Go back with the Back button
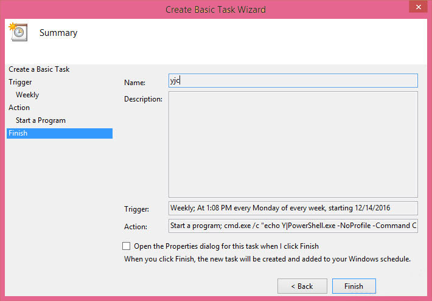432x301 pixels. [302, 286]
